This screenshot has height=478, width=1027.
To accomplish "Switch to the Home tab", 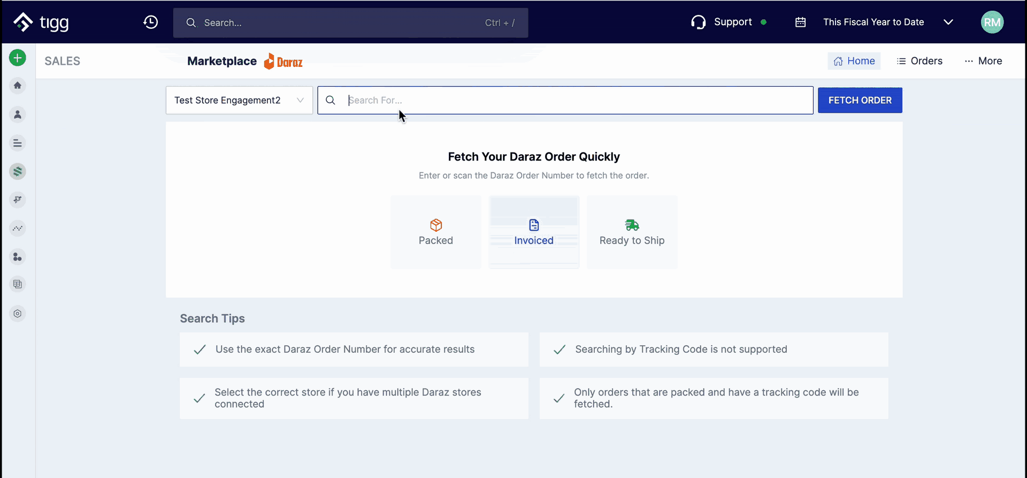I will 854,61.
